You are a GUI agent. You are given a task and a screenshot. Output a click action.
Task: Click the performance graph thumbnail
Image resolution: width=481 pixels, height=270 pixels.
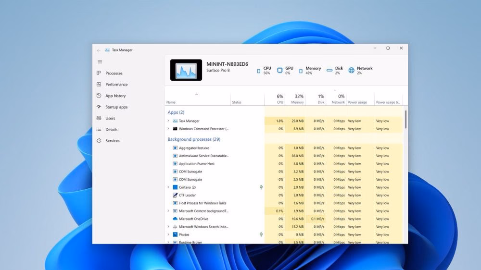[x=186, y=70]
